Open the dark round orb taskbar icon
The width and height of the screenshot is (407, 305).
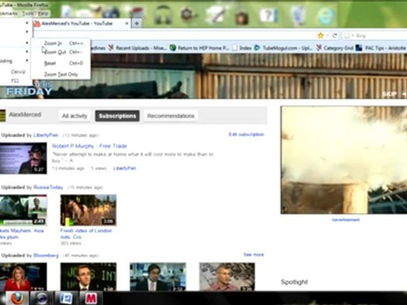click(x=42, y=298)
